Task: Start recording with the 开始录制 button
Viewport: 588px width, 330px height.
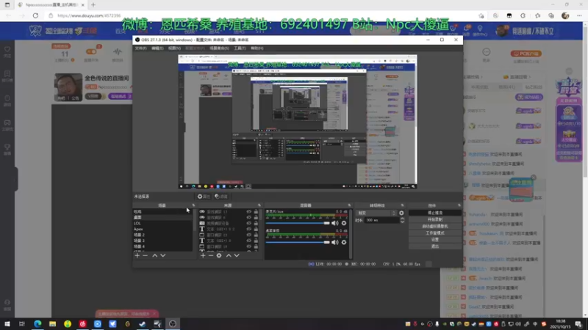Action: coord(435,219)
